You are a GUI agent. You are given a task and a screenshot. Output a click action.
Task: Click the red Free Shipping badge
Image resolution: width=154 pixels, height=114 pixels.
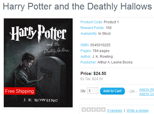(19, 91)
